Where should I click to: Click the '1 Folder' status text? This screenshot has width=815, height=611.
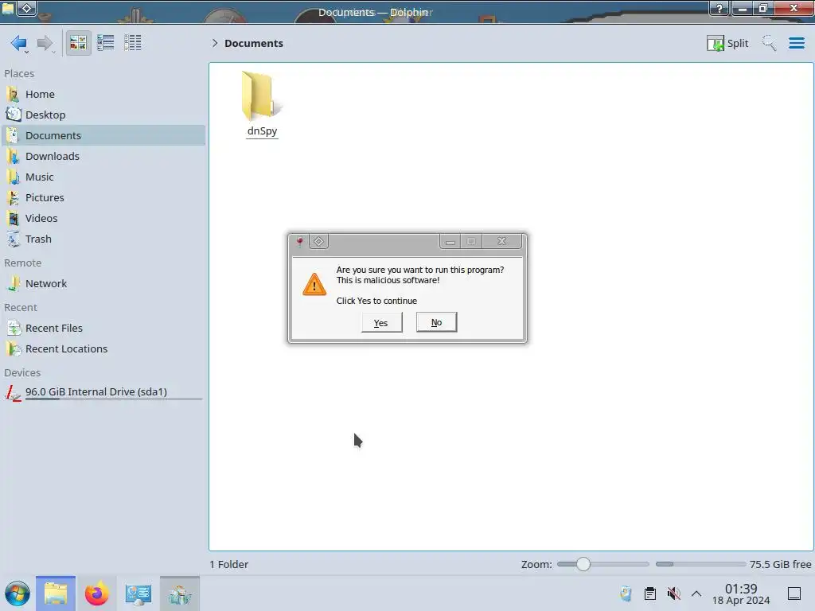(229, 564)
